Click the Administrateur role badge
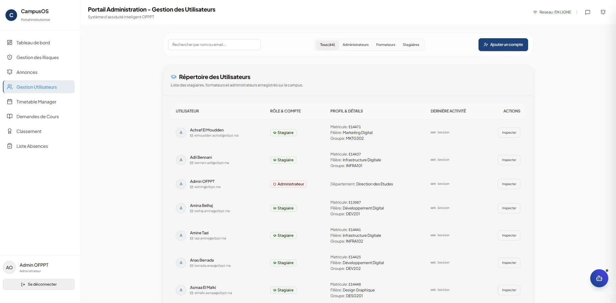The width and height of the screenshot is (616, 303). pos(289,184)
